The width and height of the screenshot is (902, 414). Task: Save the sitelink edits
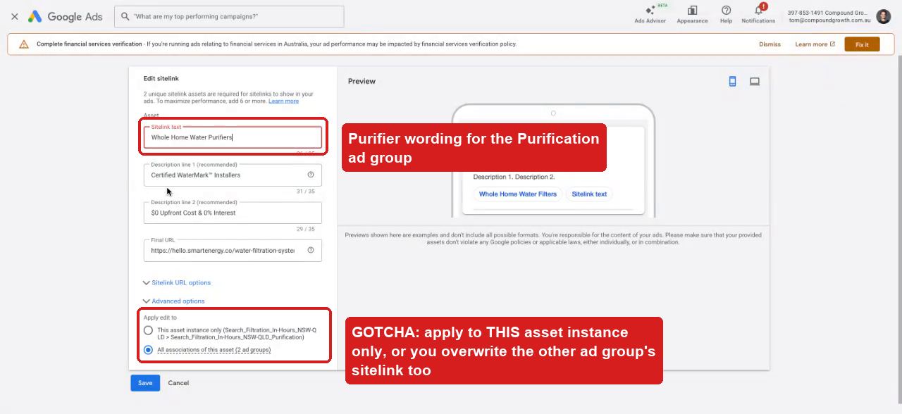coord(145,383)
